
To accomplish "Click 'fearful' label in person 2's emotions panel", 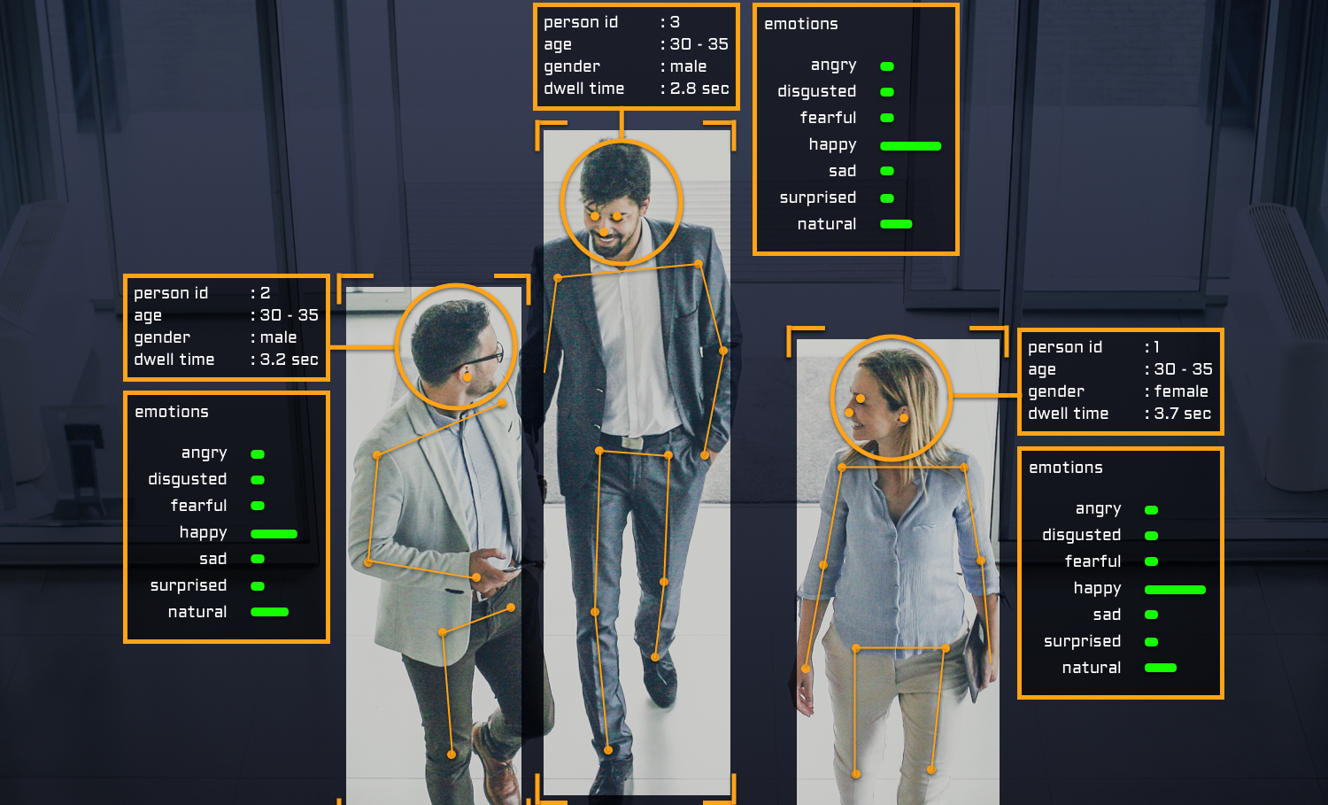I will coord(199,506).
